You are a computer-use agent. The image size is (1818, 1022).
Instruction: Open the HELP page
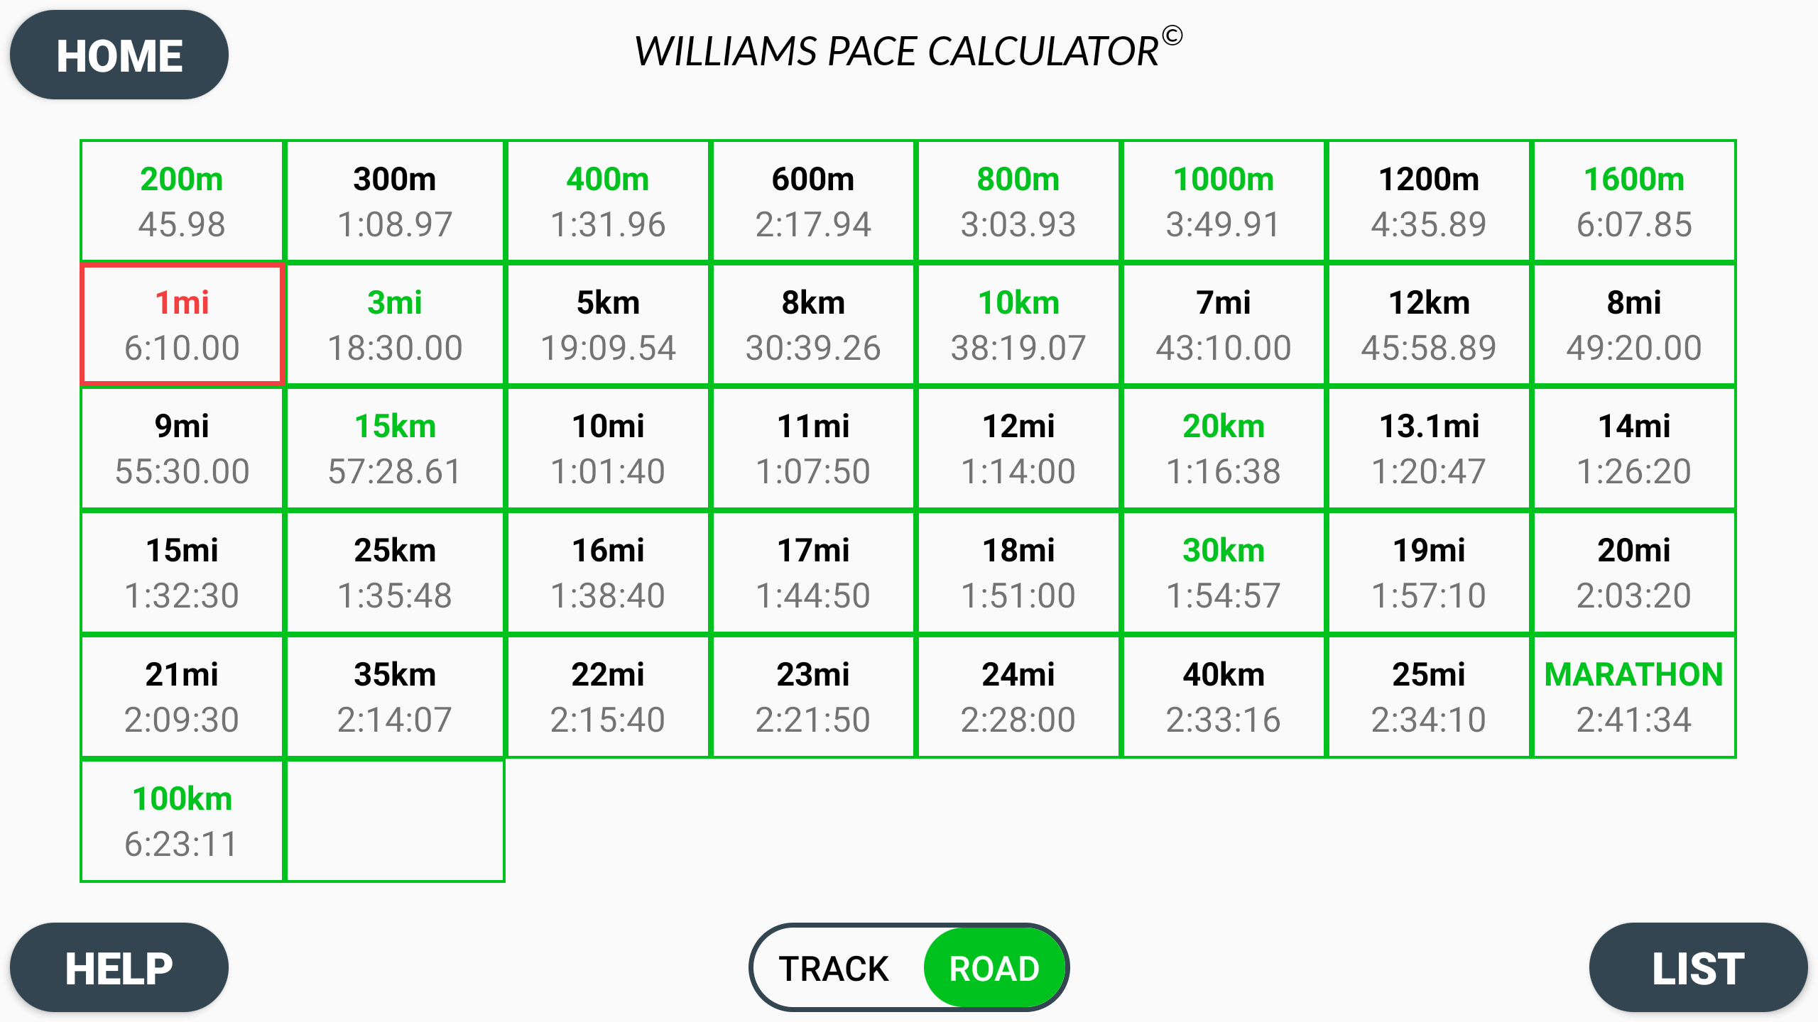(119, 967)
